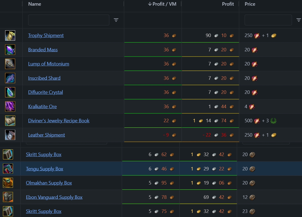Screen dimensions: 302x217
Task: Open the Skritt Supply Box link priced 20
Action: tap(44, 154)
